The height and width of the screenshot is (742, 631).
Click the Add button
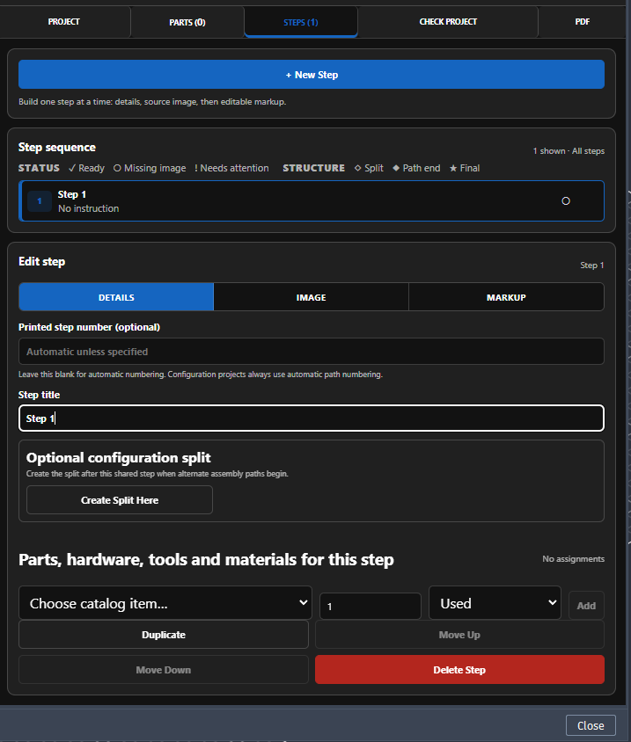coord(586,606)
